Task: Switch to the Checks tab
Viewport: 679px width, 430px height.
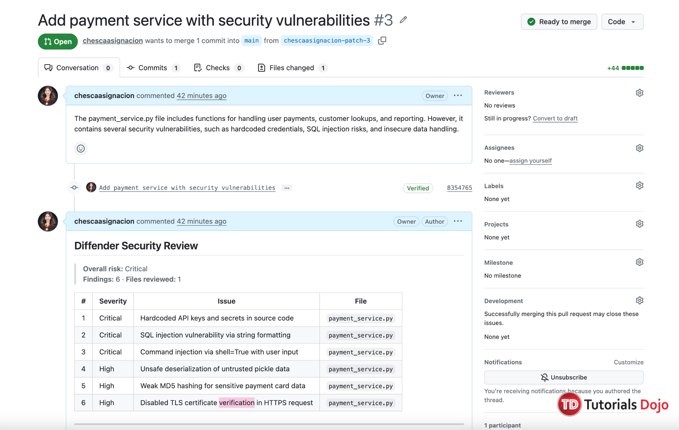Action: tap(219, 68)
